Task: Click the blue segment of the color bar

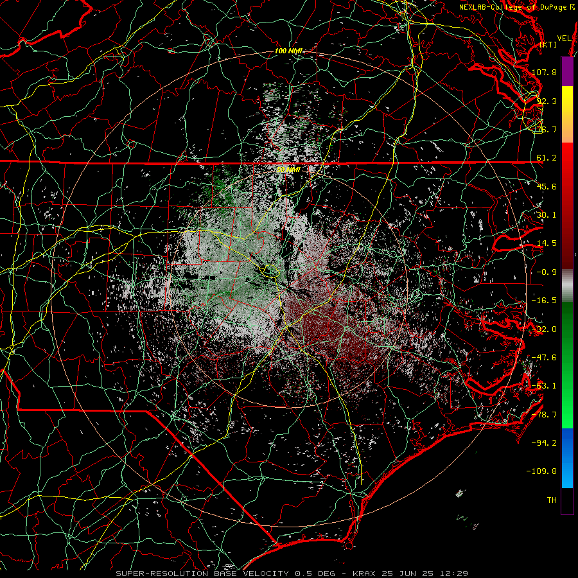Action: point(567,458)
